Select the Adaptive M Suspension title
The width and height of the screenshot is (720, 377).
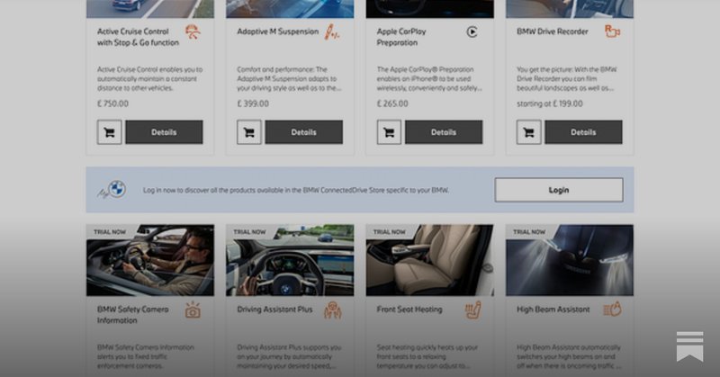point(278,31)
